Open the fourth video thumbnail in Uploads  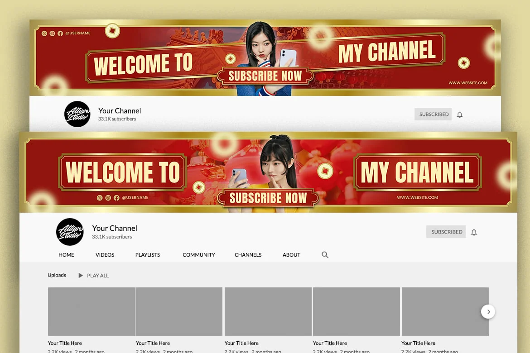pos(356,311)
